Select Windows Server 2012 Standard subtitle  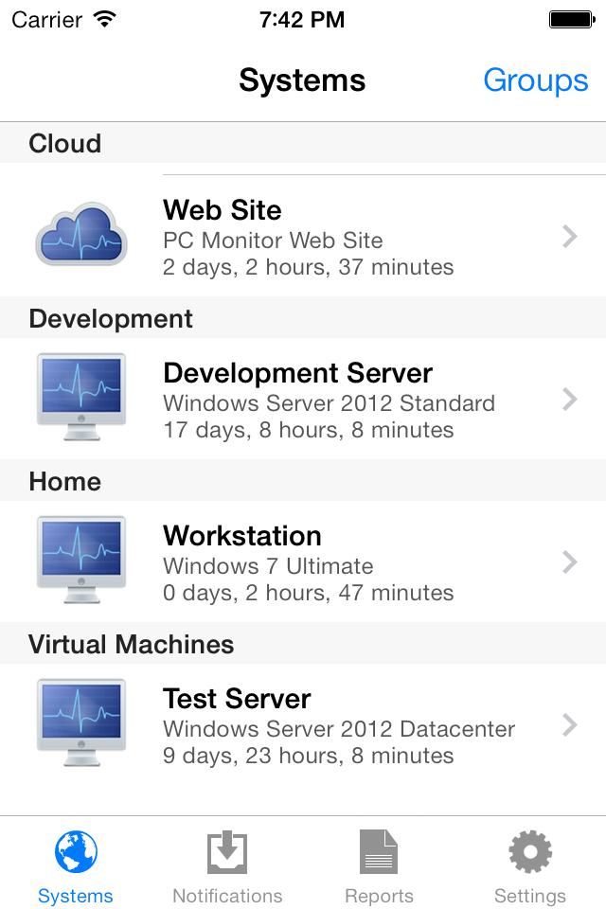(329, 403)
